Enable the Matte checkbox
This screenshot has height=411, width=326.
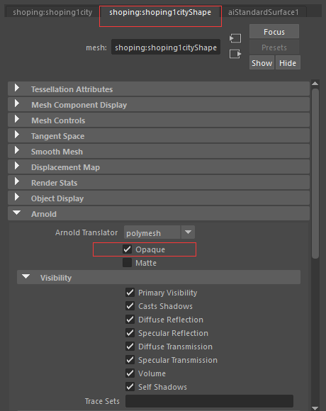[x=127, y=262]
